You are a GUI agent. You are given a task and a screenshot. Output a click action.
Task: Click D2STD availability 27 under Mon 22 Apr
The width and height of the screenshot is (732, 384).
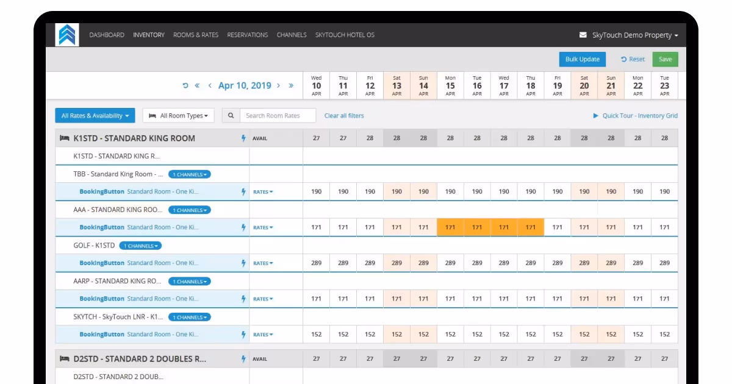638,359
